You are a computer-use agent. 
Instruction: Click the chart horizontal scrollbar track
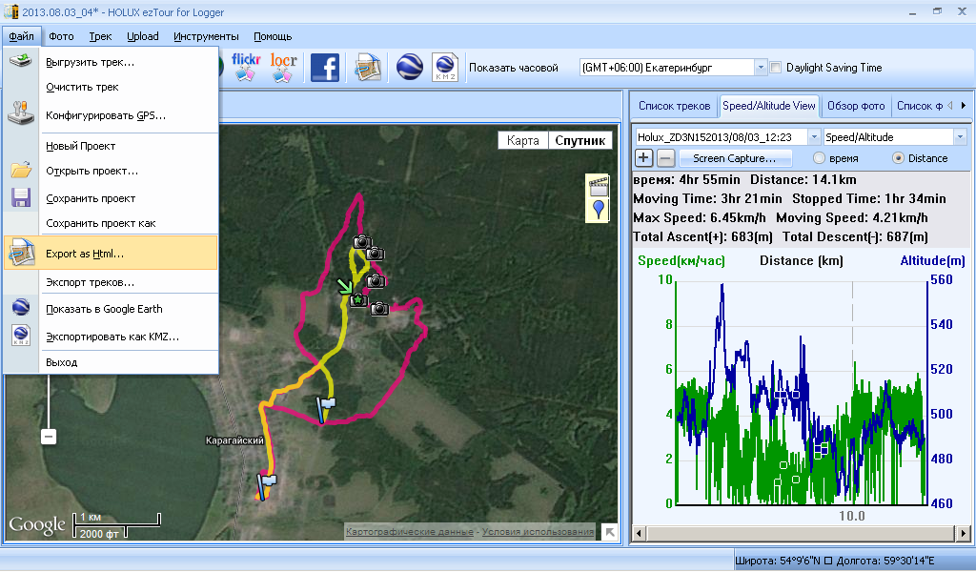tap(801, 533)
